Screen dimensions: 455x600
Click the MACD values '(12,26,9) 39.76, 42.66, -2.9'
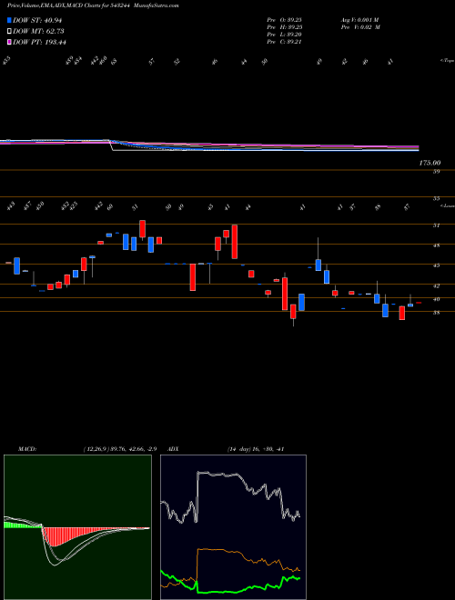point(120,449)
